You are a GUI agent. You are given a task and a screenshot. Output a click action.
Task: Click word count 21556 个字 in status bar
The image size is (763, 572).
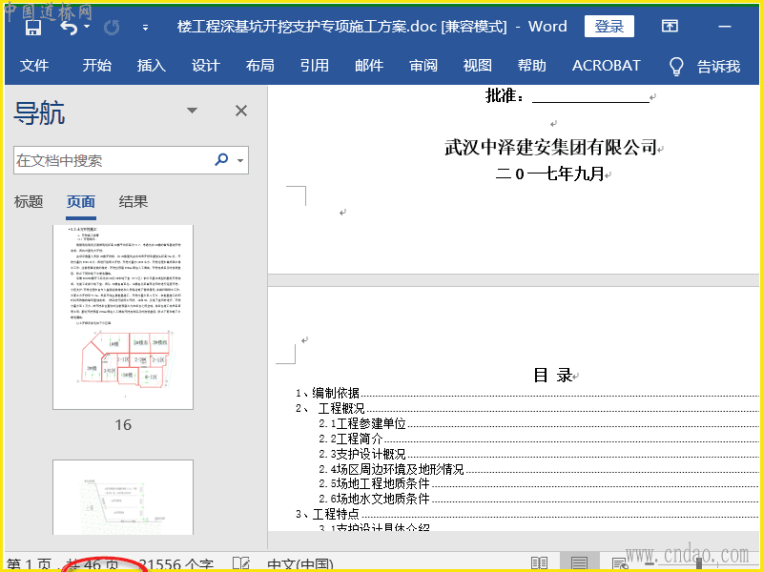(176, 564)
